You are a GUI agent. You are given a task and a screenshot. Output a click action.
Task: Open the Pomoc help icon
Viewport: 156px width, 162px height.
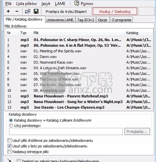(77, 3)
